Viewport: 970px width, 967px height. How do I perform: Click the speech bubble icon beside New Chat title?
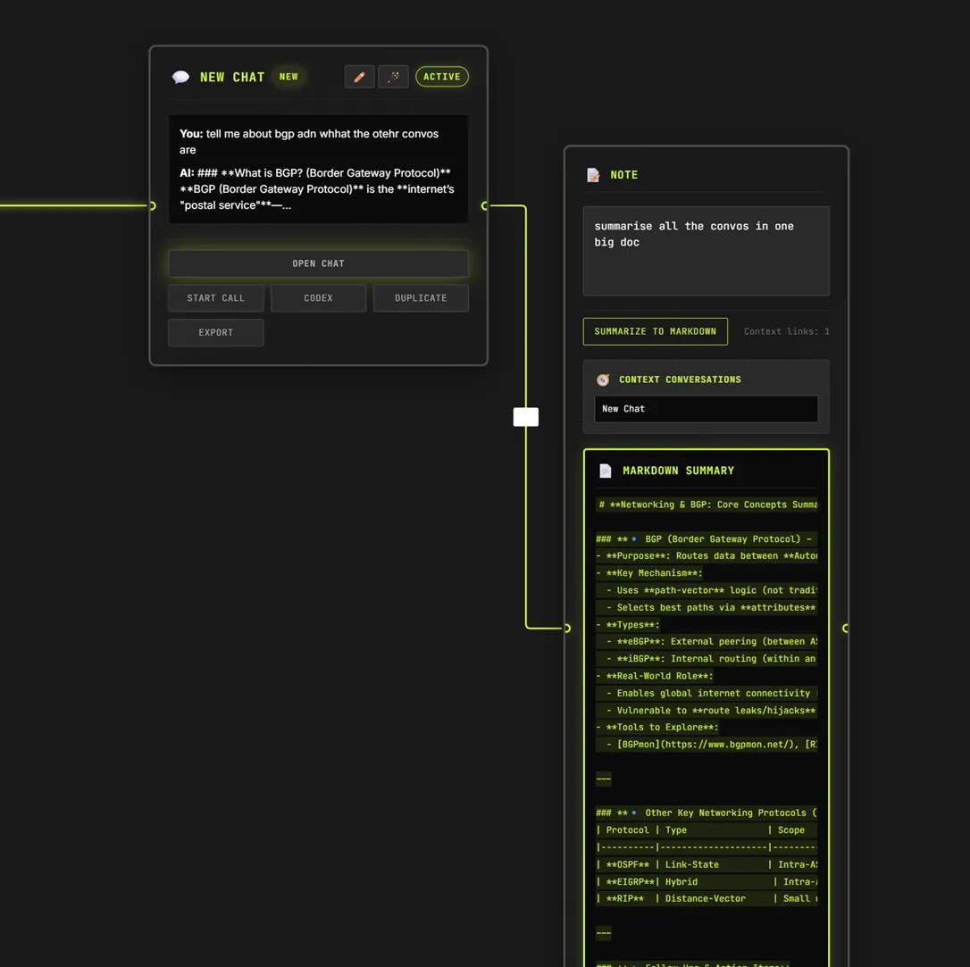[180, 78]
